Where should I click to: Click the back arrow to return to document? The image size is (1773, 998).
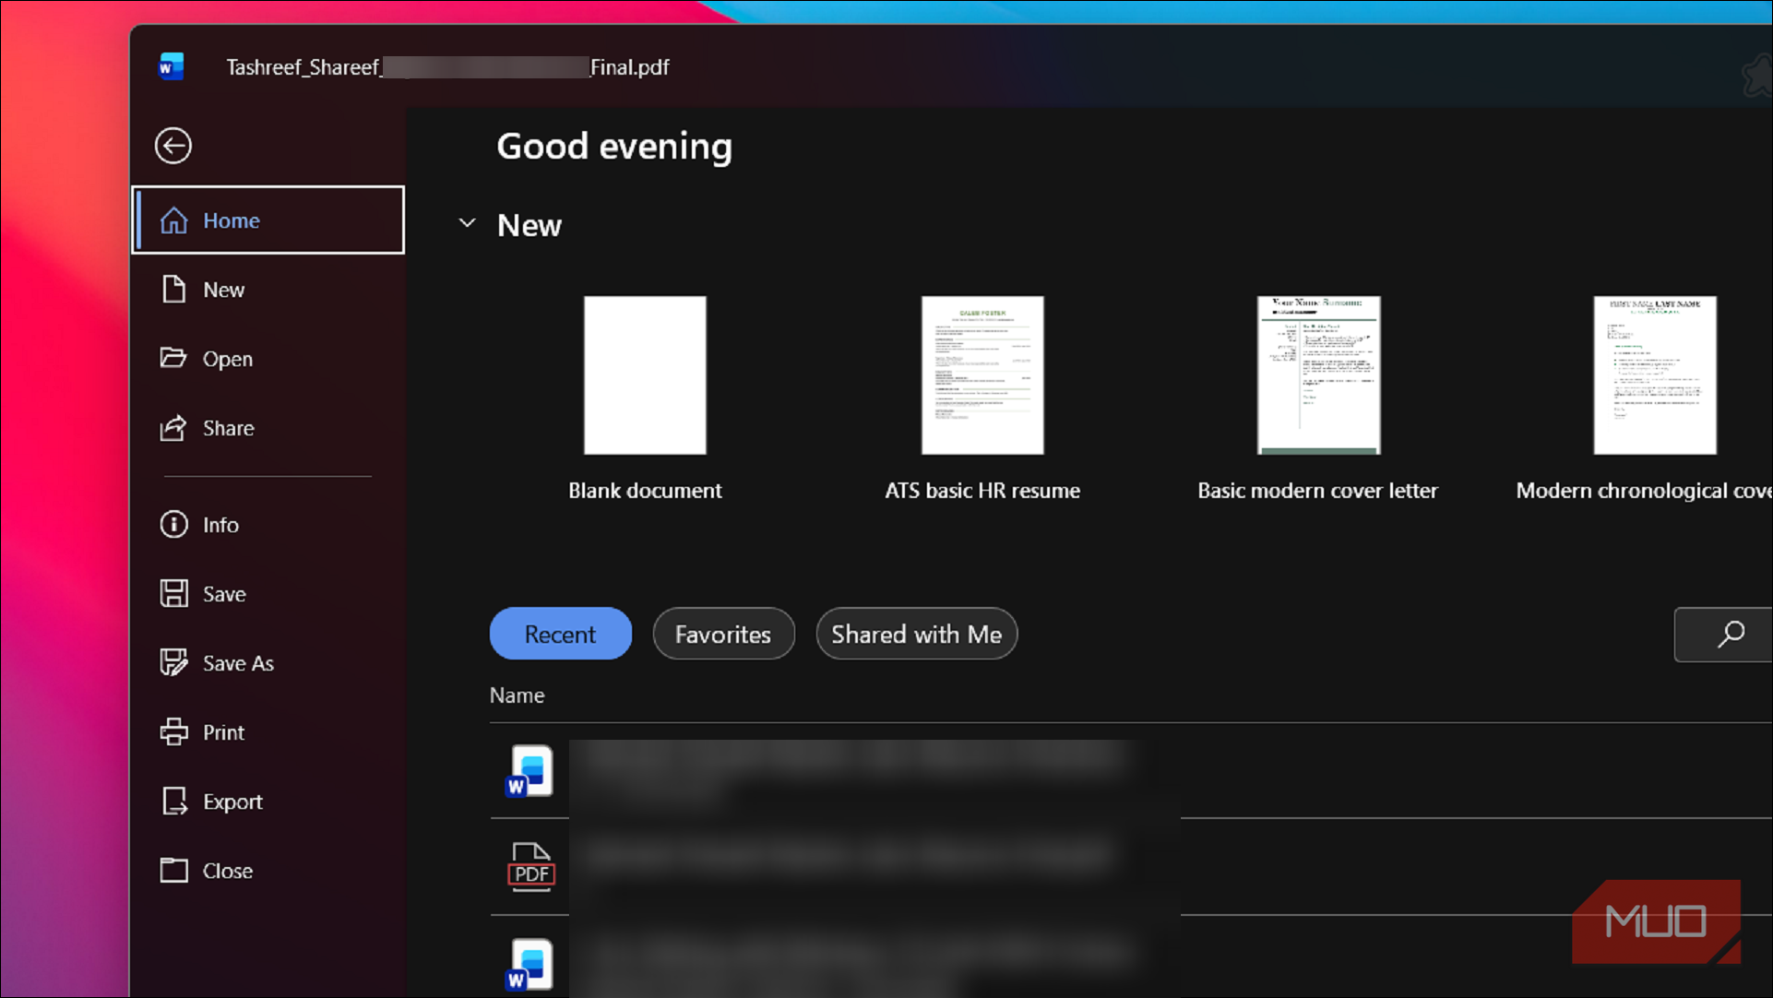(173, 146)
